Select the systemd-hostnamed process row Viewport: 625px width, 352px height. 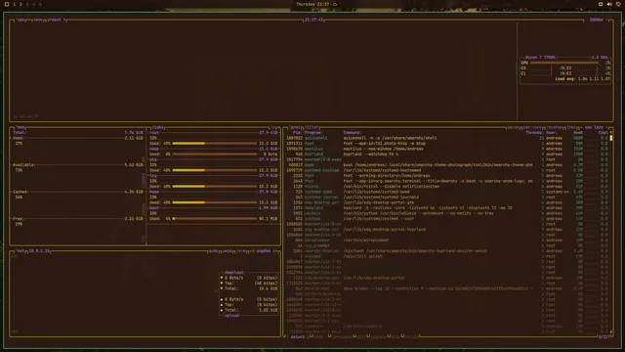[x=447, y=170]
